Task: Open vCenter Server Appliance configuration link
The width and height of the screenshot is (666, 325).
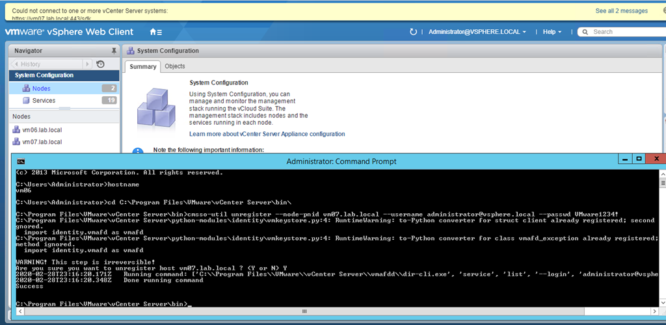Action: (x=267, y=134)
